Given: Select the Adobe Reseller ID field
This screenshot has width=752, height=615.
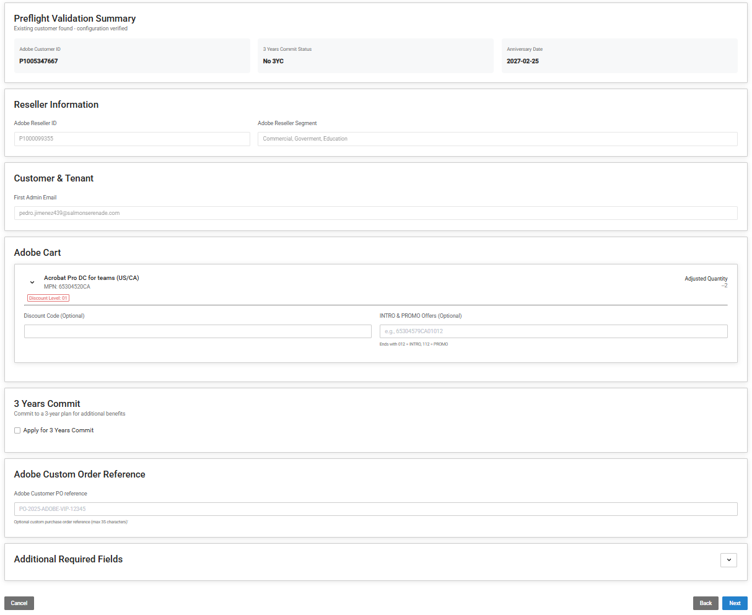Looking at the screenshot, I should coord(132,139).
